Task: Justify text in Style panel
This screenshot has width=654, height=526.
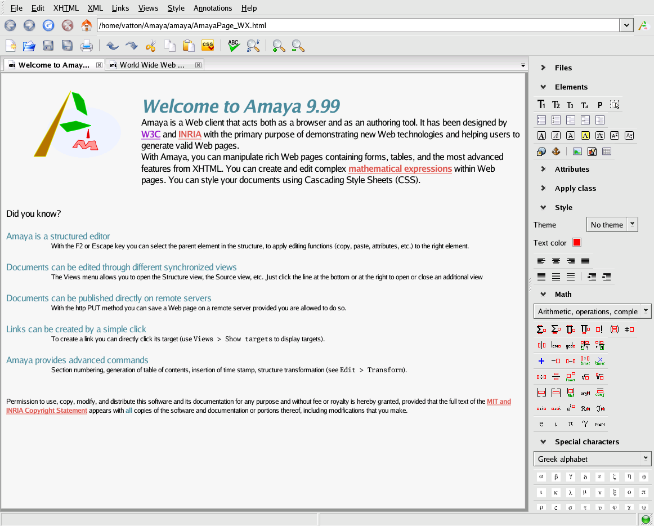Action: [585, 261]
